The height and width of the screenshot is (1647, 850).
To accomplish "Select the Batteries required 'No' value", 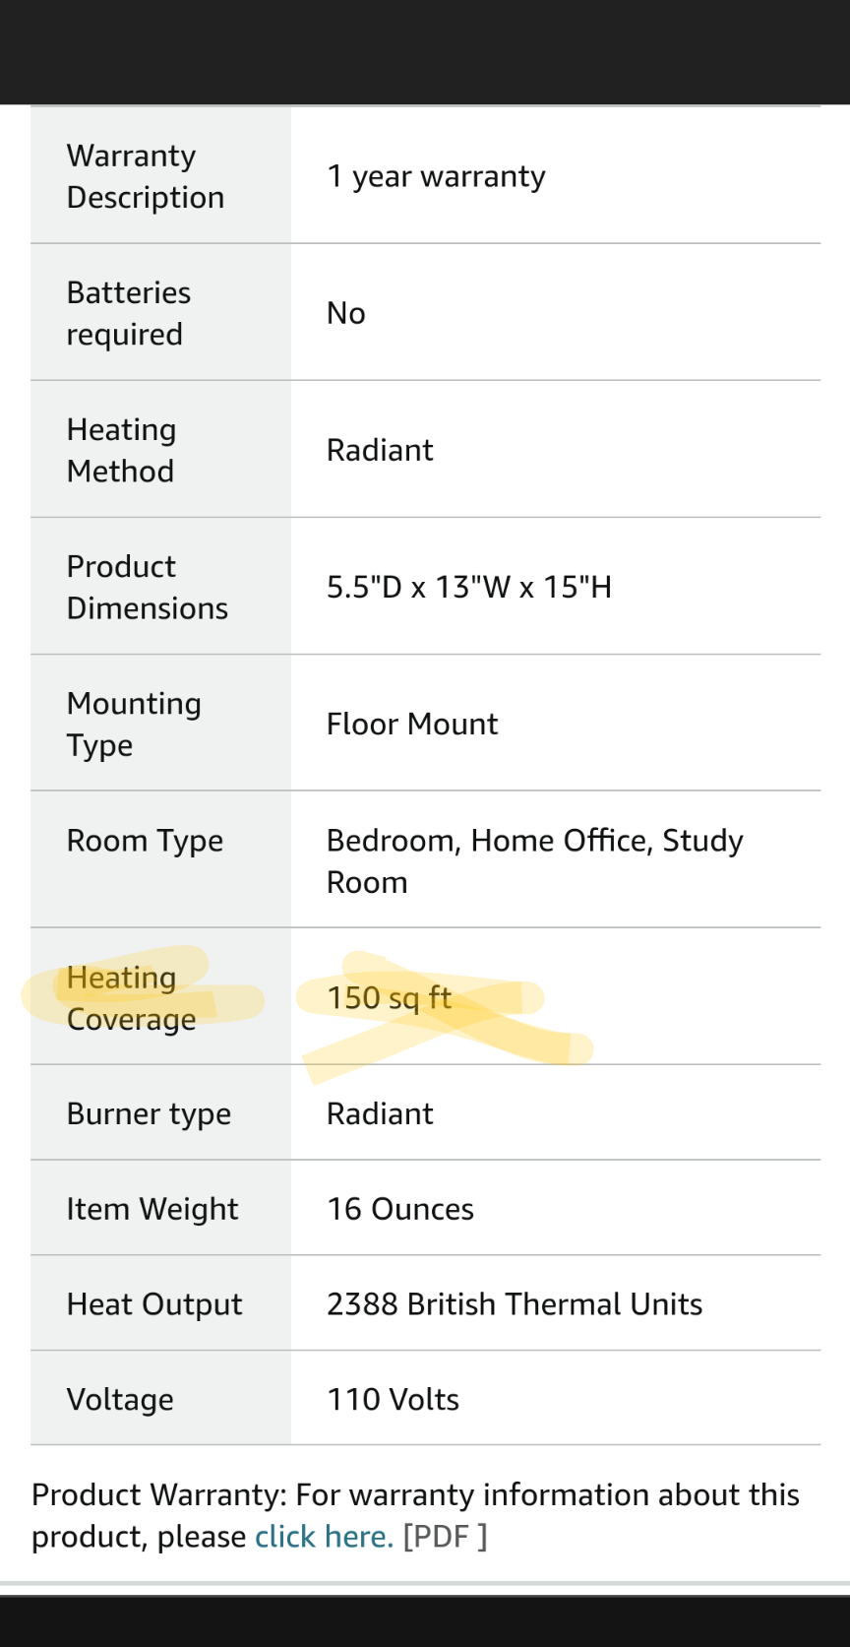I will [x=346, y=313].
